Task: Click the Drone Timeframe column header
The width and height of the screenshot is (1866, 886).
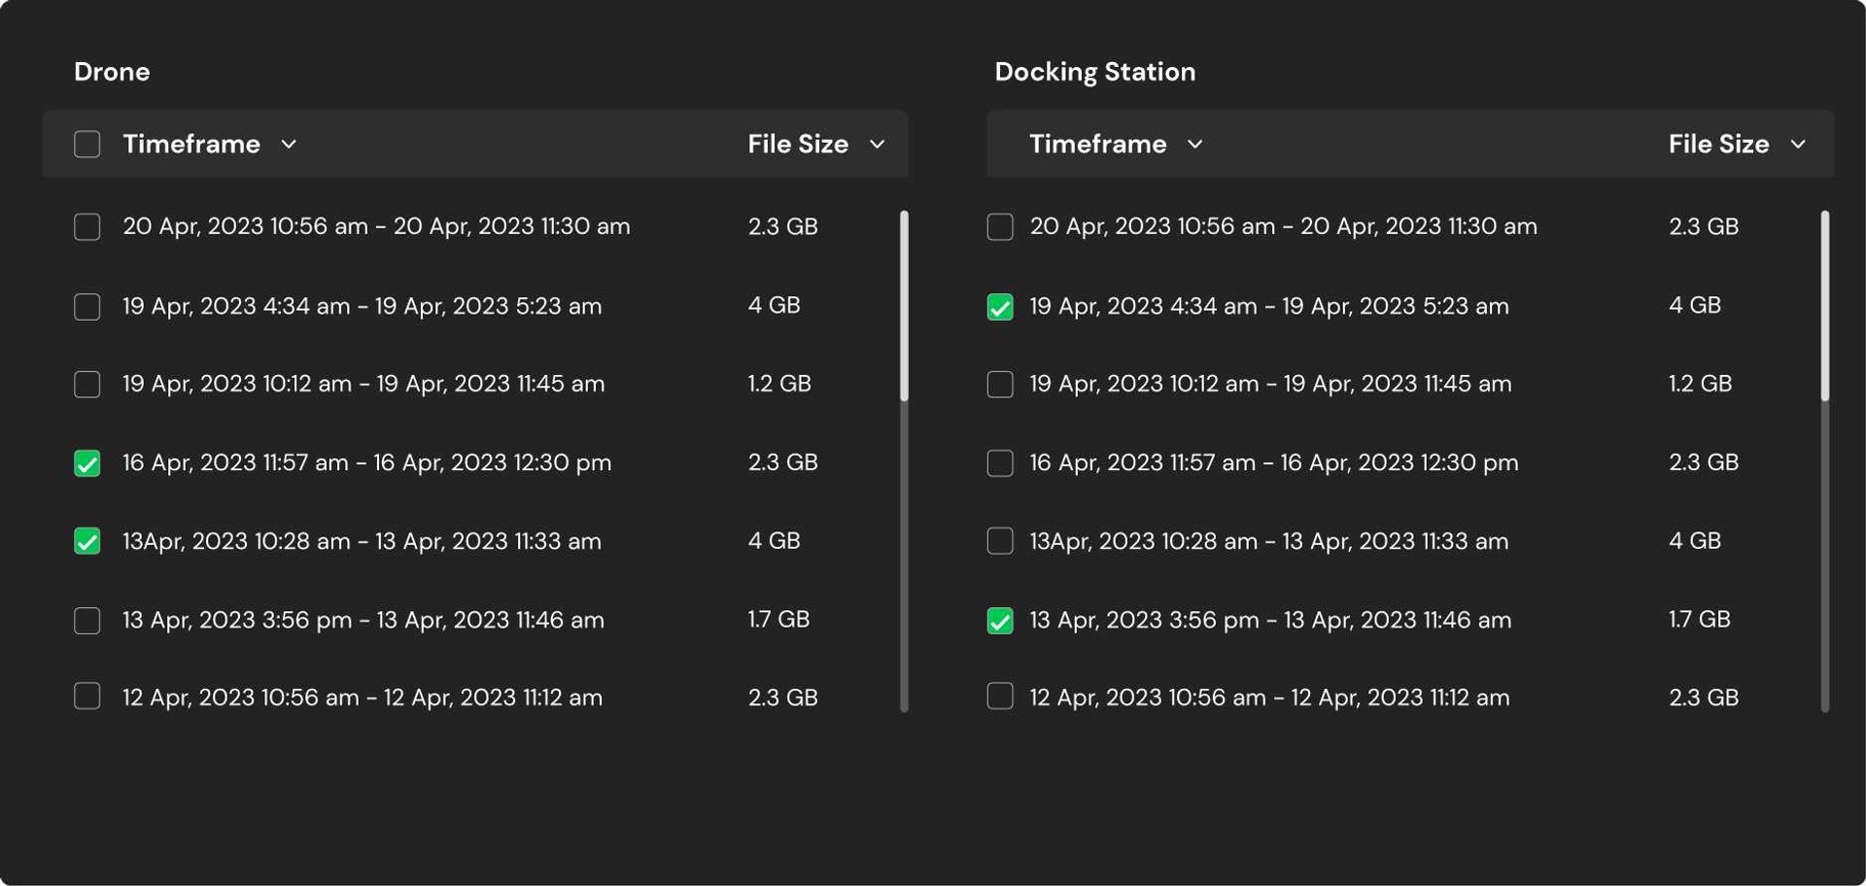Action: (x=191, y=144)
